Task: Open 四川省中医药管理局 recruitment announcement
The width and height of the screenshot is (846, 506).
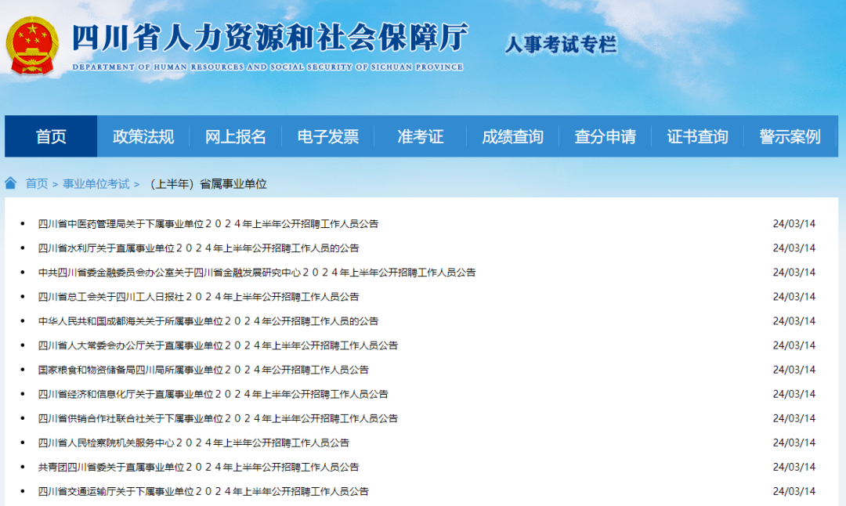Action: pos(208,224)
